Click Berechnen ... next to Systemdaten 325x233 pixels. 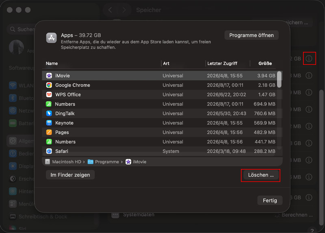pos(297,215)
